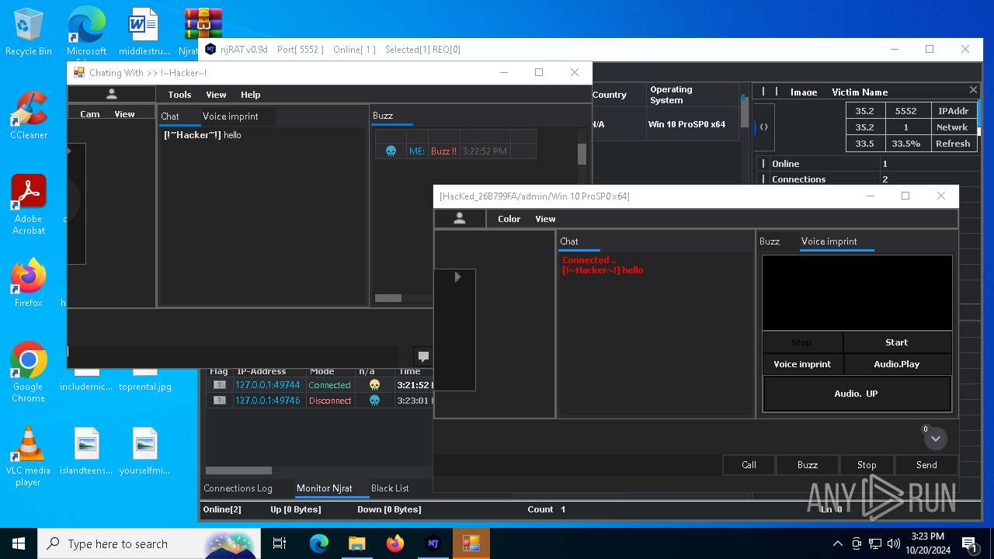This screenshot has width=994, height=559.
Task: Open View menu in Hacker chat window
Action: pos(216,95)
